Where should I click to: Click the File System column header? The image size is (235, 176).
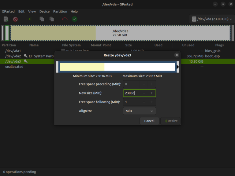71,45
